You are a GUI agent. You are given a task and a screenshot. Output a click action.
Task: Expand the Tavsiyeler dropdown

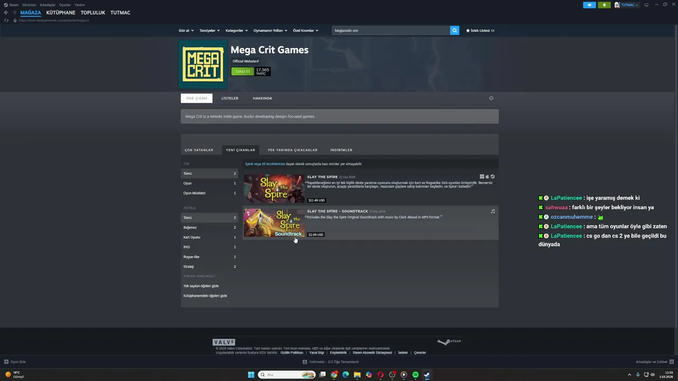(209, 31)
